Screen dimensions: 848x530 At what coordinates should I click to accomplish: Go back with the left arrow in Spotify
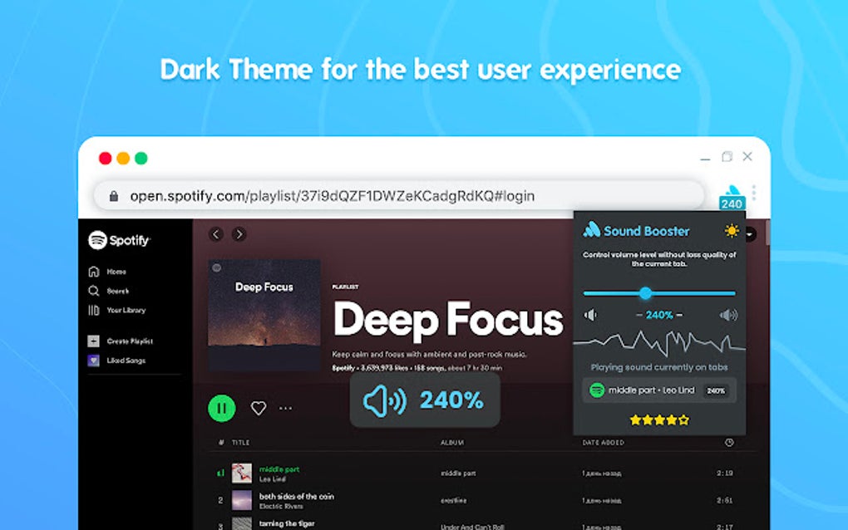click(216, 234)
